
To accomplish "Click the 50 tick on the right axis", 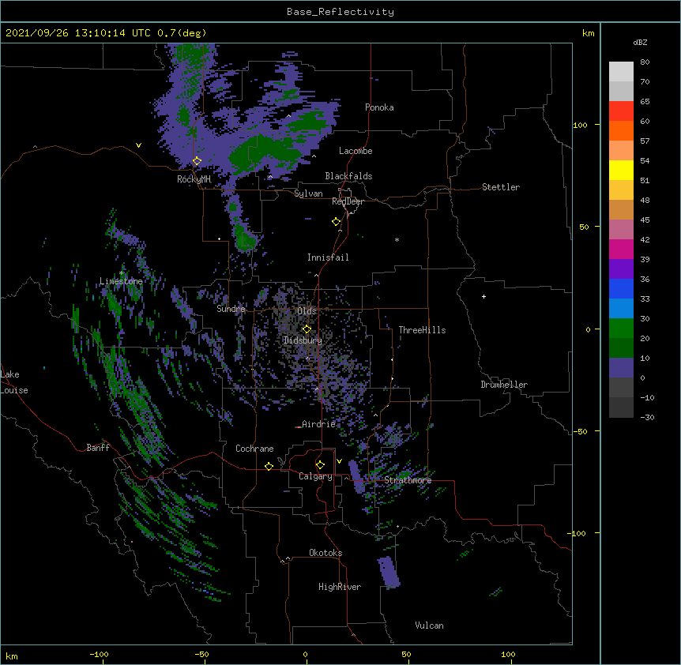I will (584, 227).
